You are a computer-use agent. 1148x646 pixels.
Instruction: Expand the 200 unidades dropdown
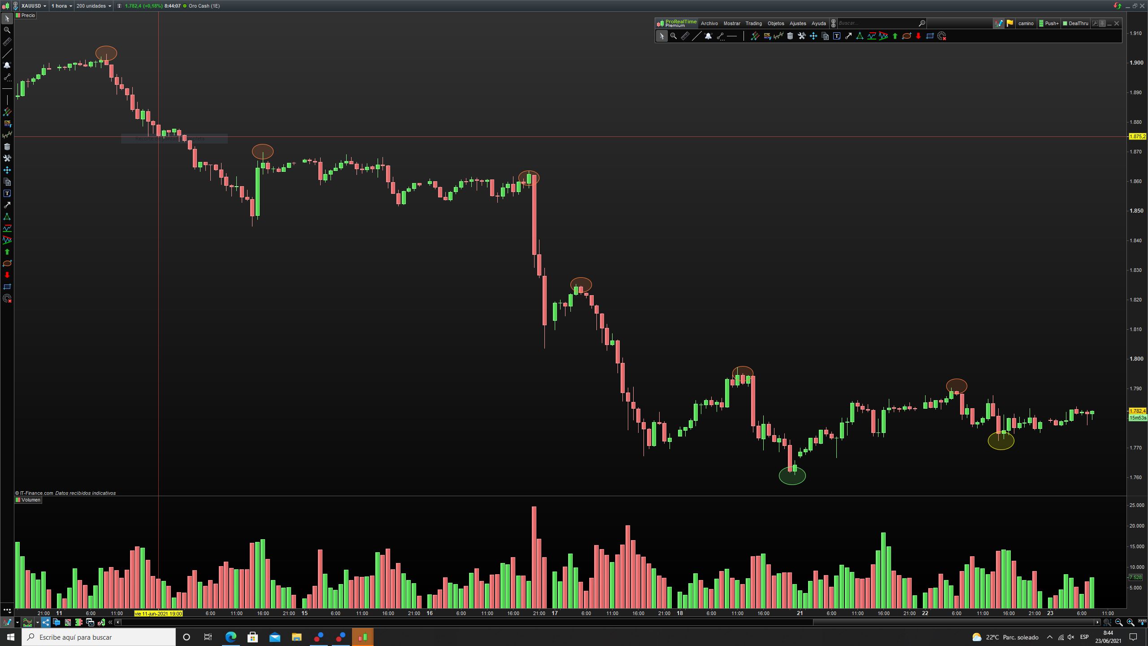[x=93, y=6]
